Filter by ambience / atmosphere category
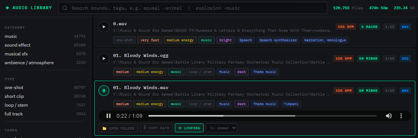This screenshot has width=418, height=138. (x=45, y=63)
